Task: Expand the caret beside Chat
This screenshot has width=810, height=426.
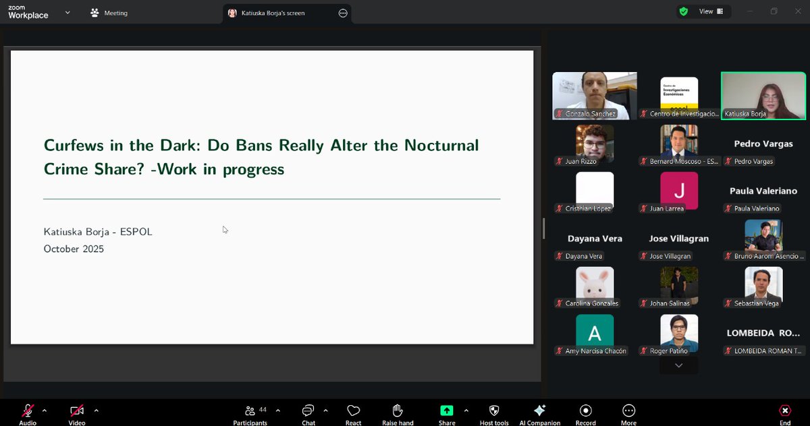Action: click(325, 410)
